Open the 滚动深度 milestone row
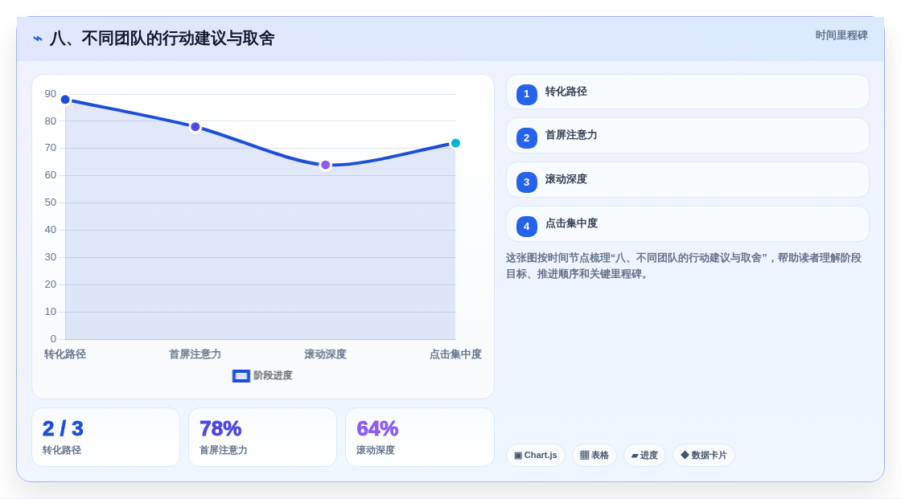The image size is (901, 499). tap(687, 180)
